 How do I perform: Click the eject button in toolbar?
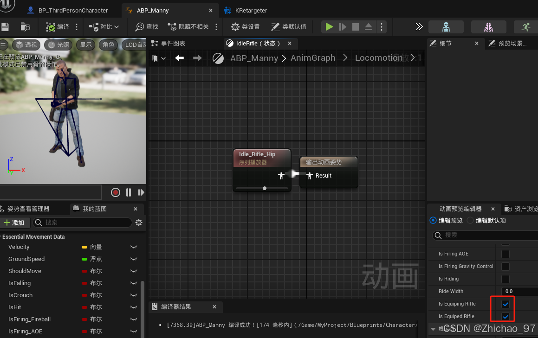point(369,27)
